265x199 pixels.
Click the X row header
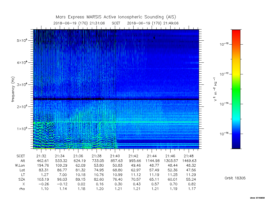tap(24, 184)
